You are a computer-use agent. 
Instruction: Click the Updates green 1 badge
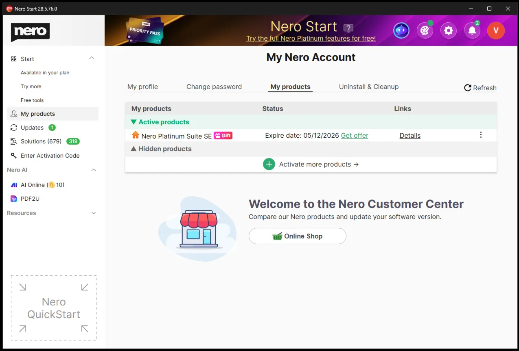click(x=52, y=128)
